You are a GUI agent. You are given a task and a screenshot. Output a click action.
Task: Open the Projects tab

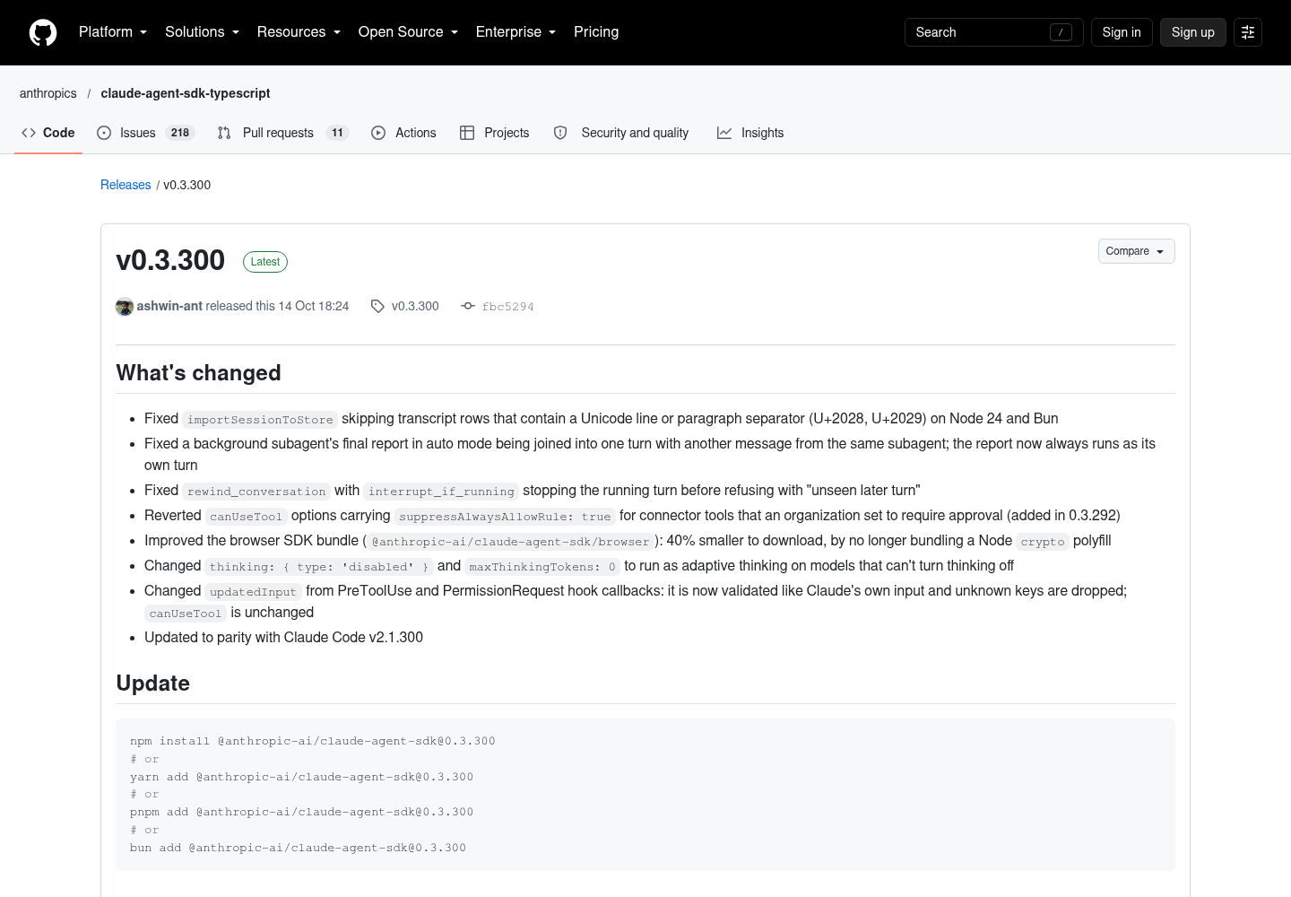coord(495,133)
